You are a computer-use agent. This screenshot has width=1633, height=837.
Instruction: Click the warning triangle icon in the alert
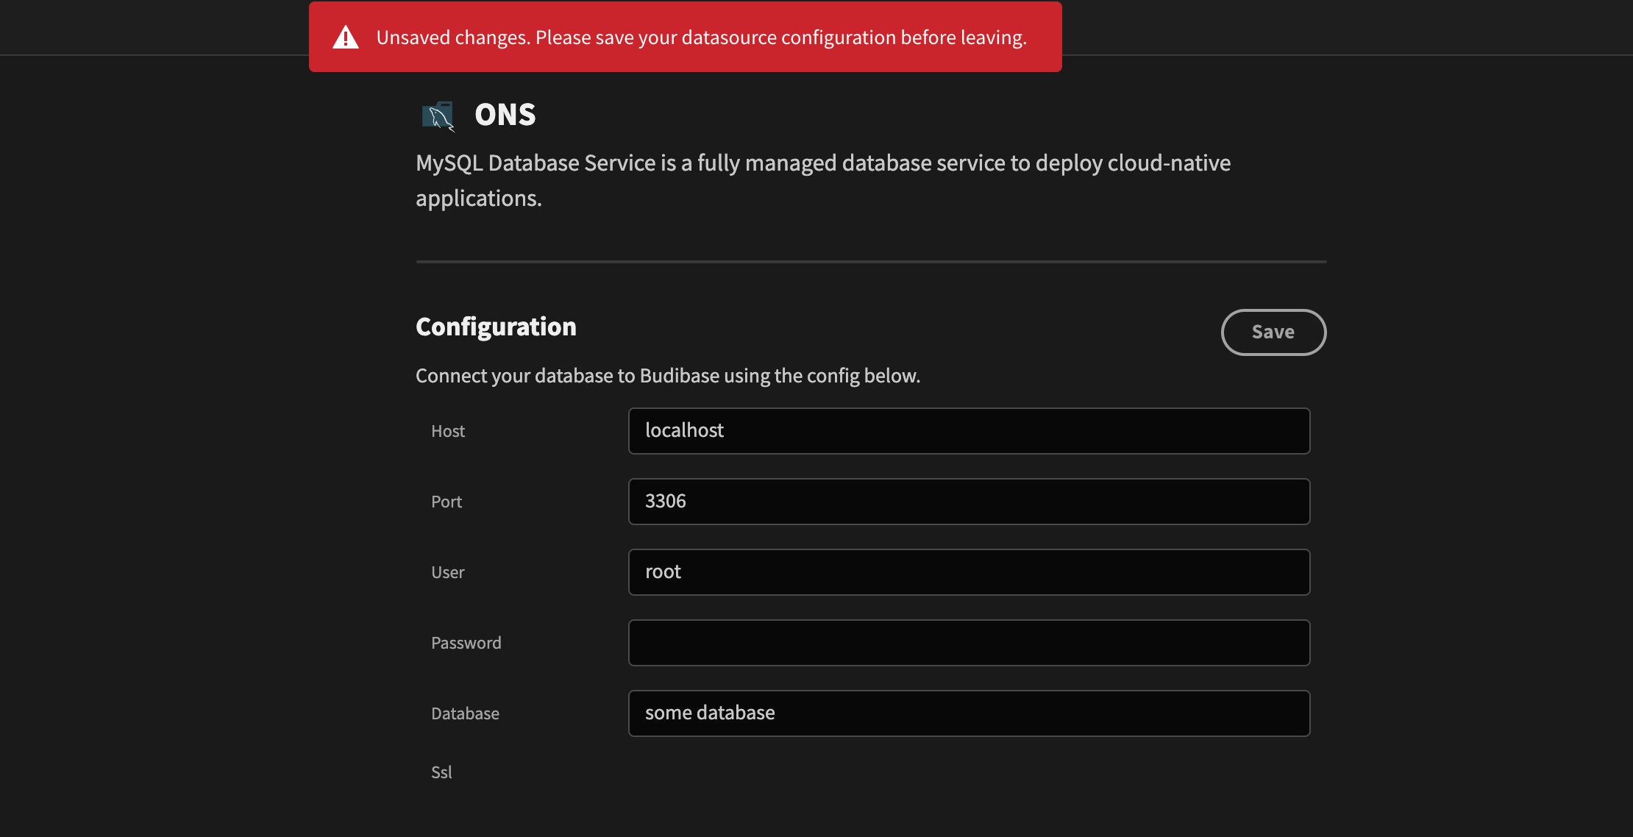(346, 38)
